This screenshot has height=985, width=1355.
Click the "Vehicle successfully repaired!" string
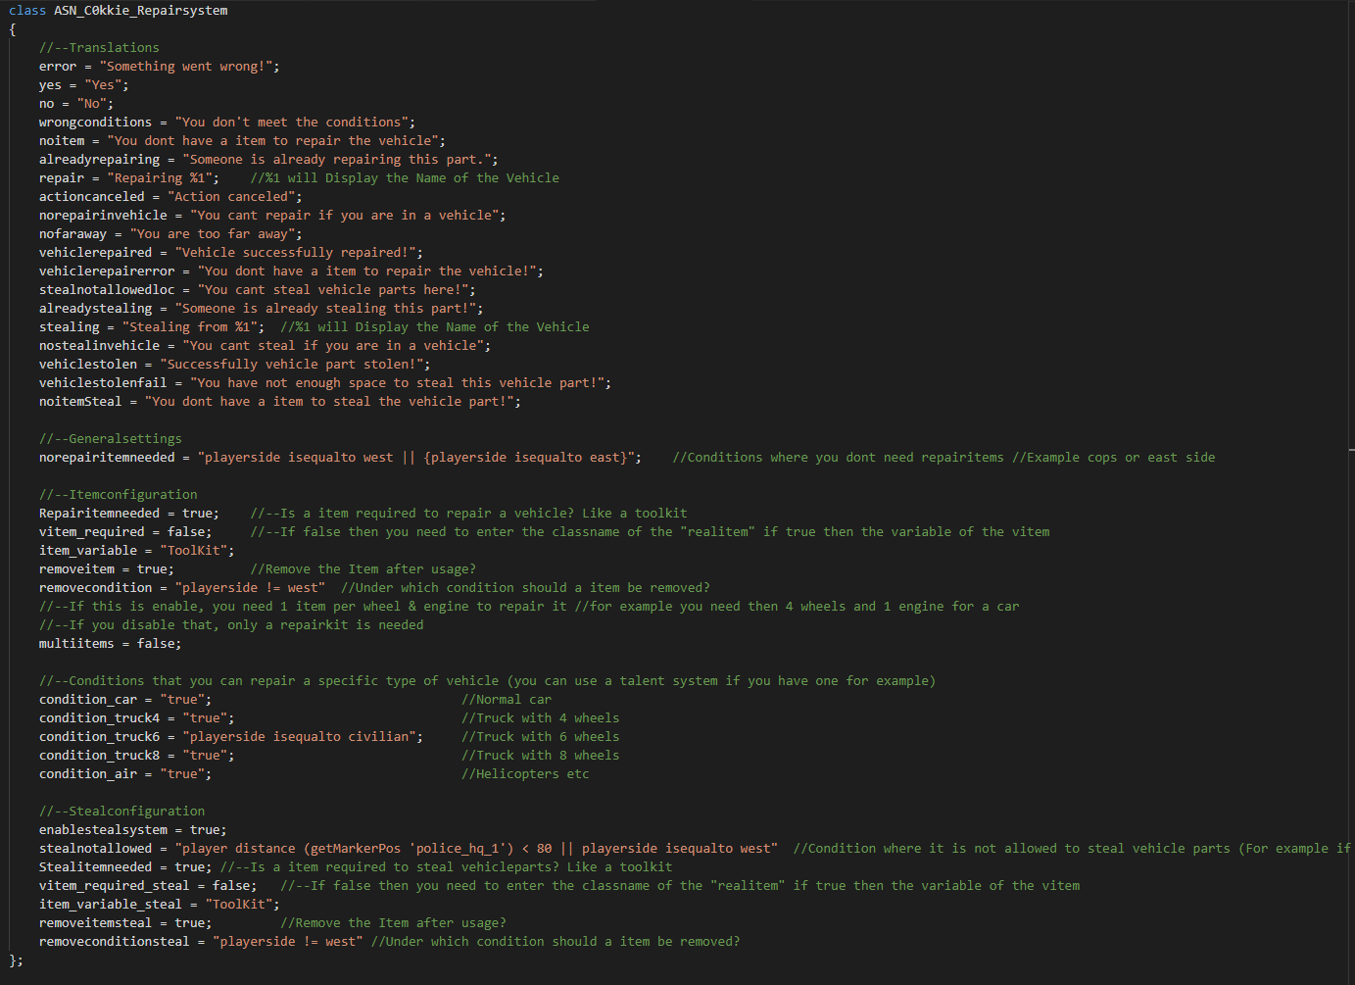(298, 253)
